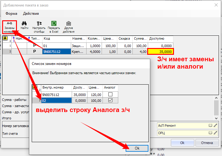Select yellow highlighted 35,0000 Доступно cell
This screenshot has width=222, height=156.
pyautogui.click(x=160, y=51)
